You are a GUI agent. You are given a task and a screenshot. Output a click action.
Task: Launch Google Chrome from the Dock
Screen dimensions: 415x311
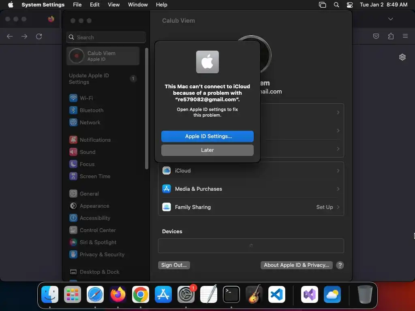141,294
